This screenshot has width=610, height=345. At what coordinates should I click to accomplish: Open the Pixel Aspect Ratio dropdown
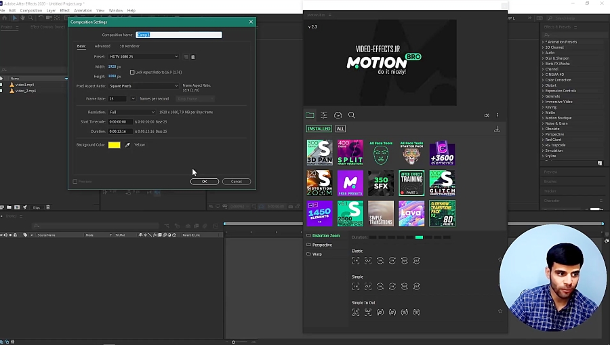(x=144, y=86)
